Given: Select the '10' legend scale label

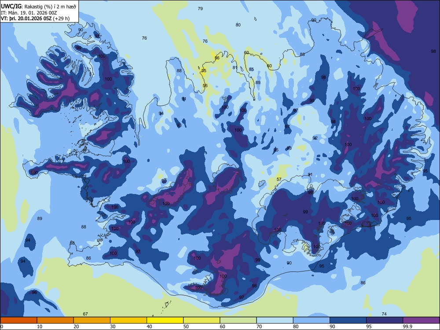Looking at the screenshot, I should 40,326.
